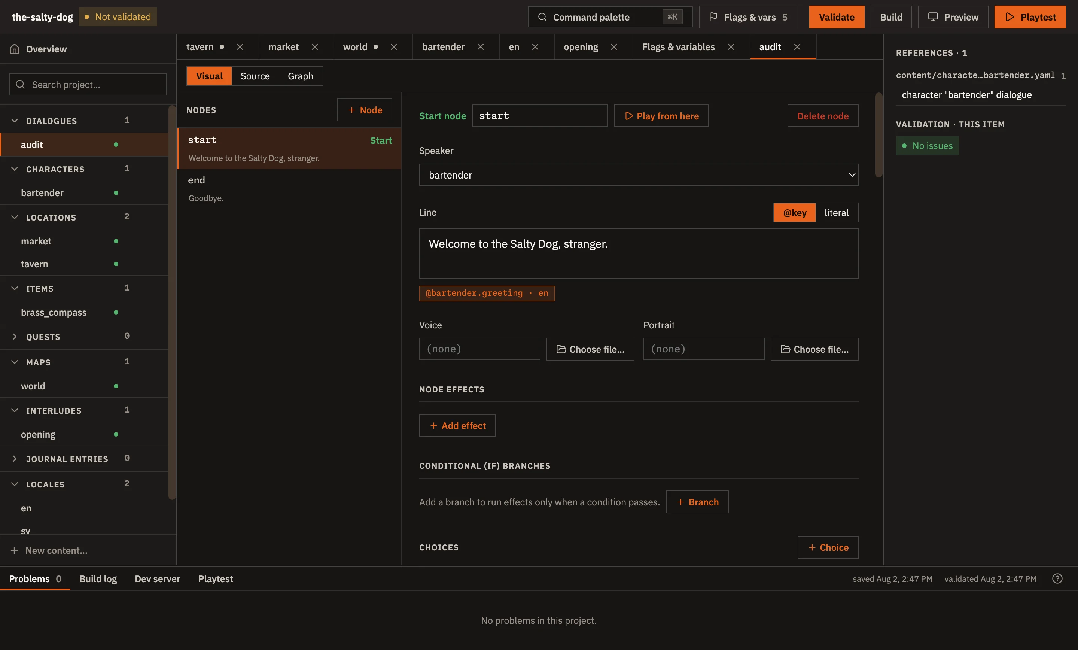Click the search icon in project search

tap(20, 85)
